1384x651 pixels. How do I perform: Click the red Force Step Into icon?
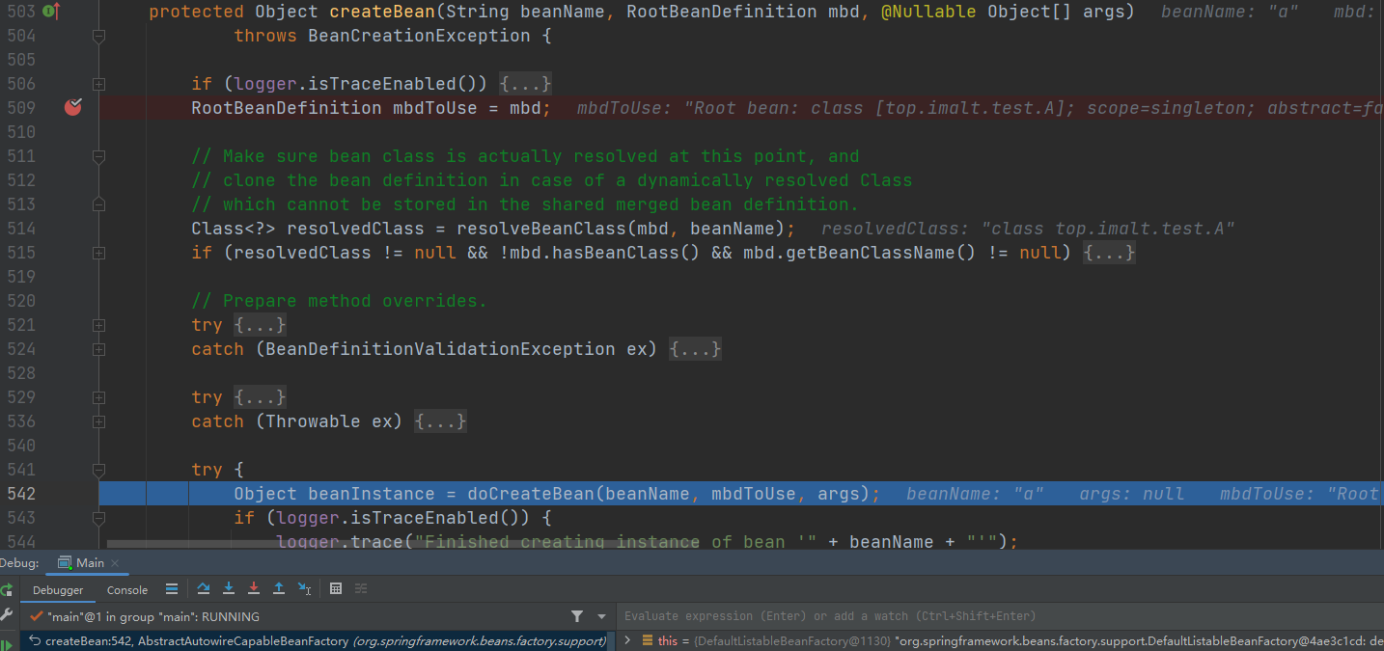point(254,589)
